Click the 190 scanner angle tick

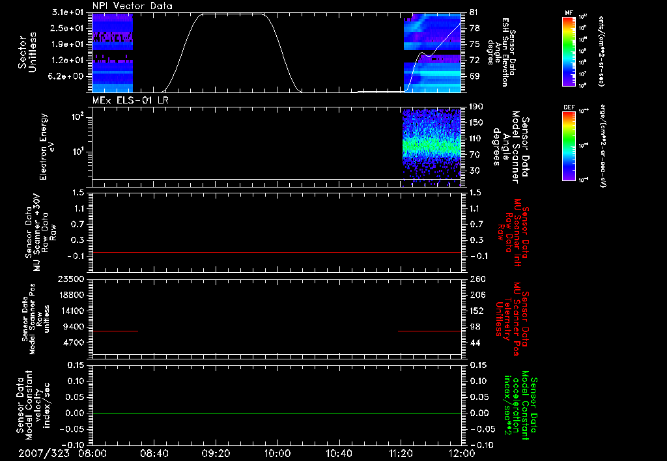[476, 107]
